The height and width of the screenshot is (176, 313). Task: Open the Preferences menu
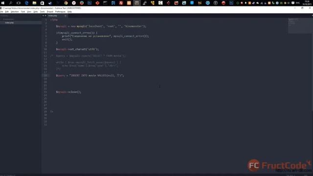(60, 12)
